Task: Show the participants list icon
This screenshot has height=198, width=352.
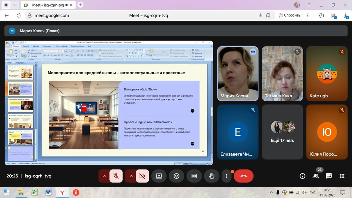Action: [x=316, y=176]
